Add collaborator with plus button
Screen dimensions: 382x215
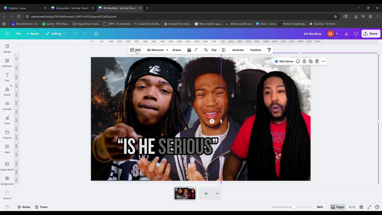(x=337, y=34)
